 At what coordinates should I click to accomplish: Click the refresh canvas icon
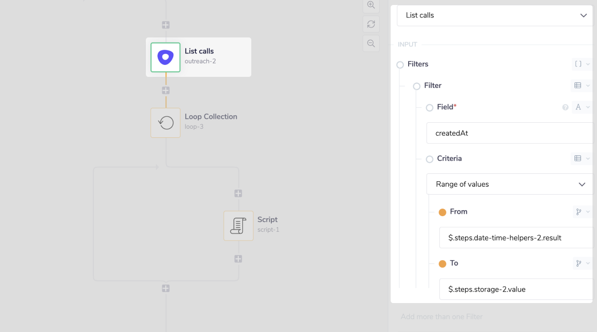click(x=371, y=24)
